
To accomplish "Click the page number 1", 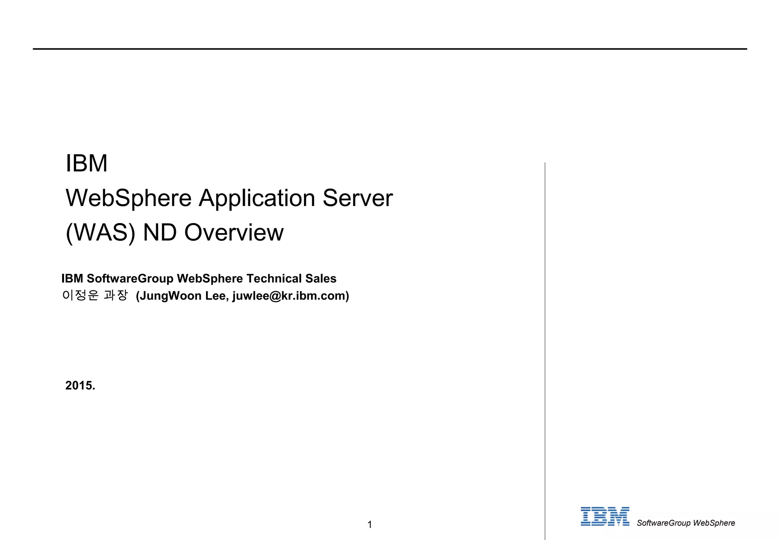I will pos(369,524).
